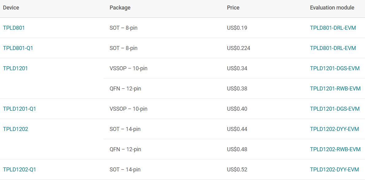Open the TPLD1202-RWB-EVM evaluation module link

(335, 149)
